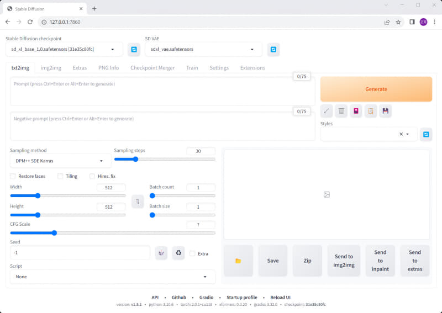Refresh the SD VAE list
The image size is (442, 313).
[273, 50]
